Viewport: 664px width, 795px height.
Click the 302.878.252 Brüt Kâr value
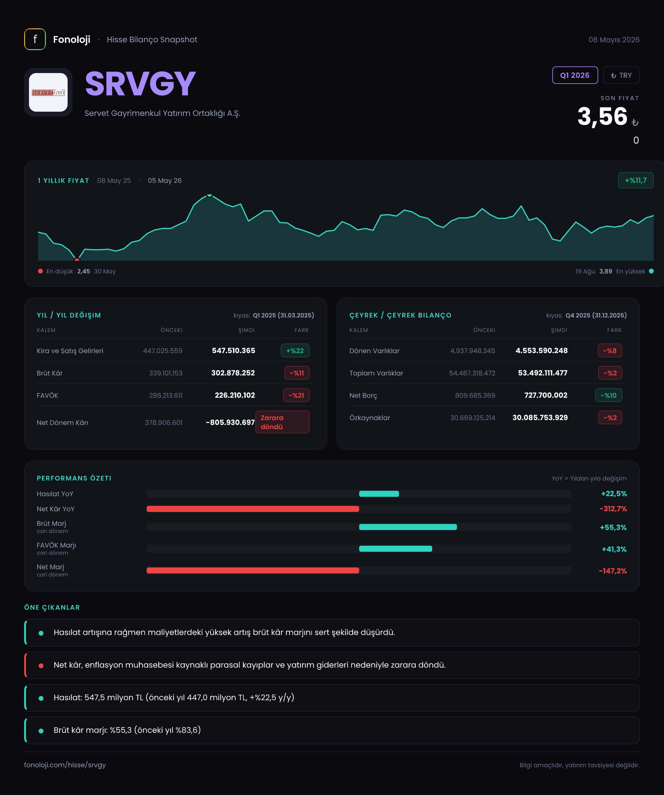coord(233,373)
